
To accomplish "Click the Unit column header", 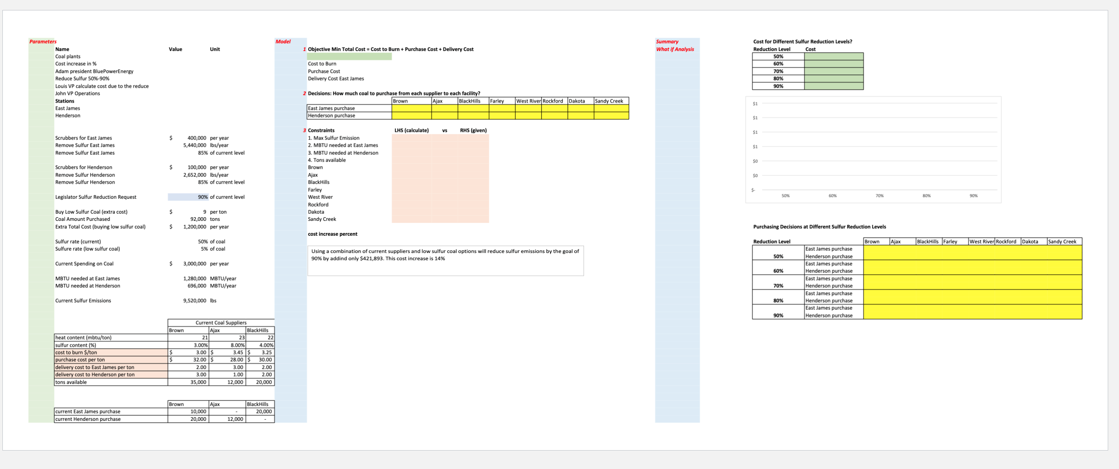I will 215,49.
